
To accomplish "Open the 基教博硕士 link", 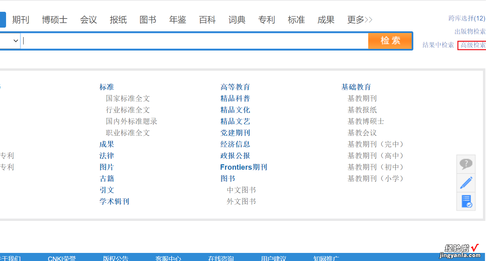I will point(366,121).
